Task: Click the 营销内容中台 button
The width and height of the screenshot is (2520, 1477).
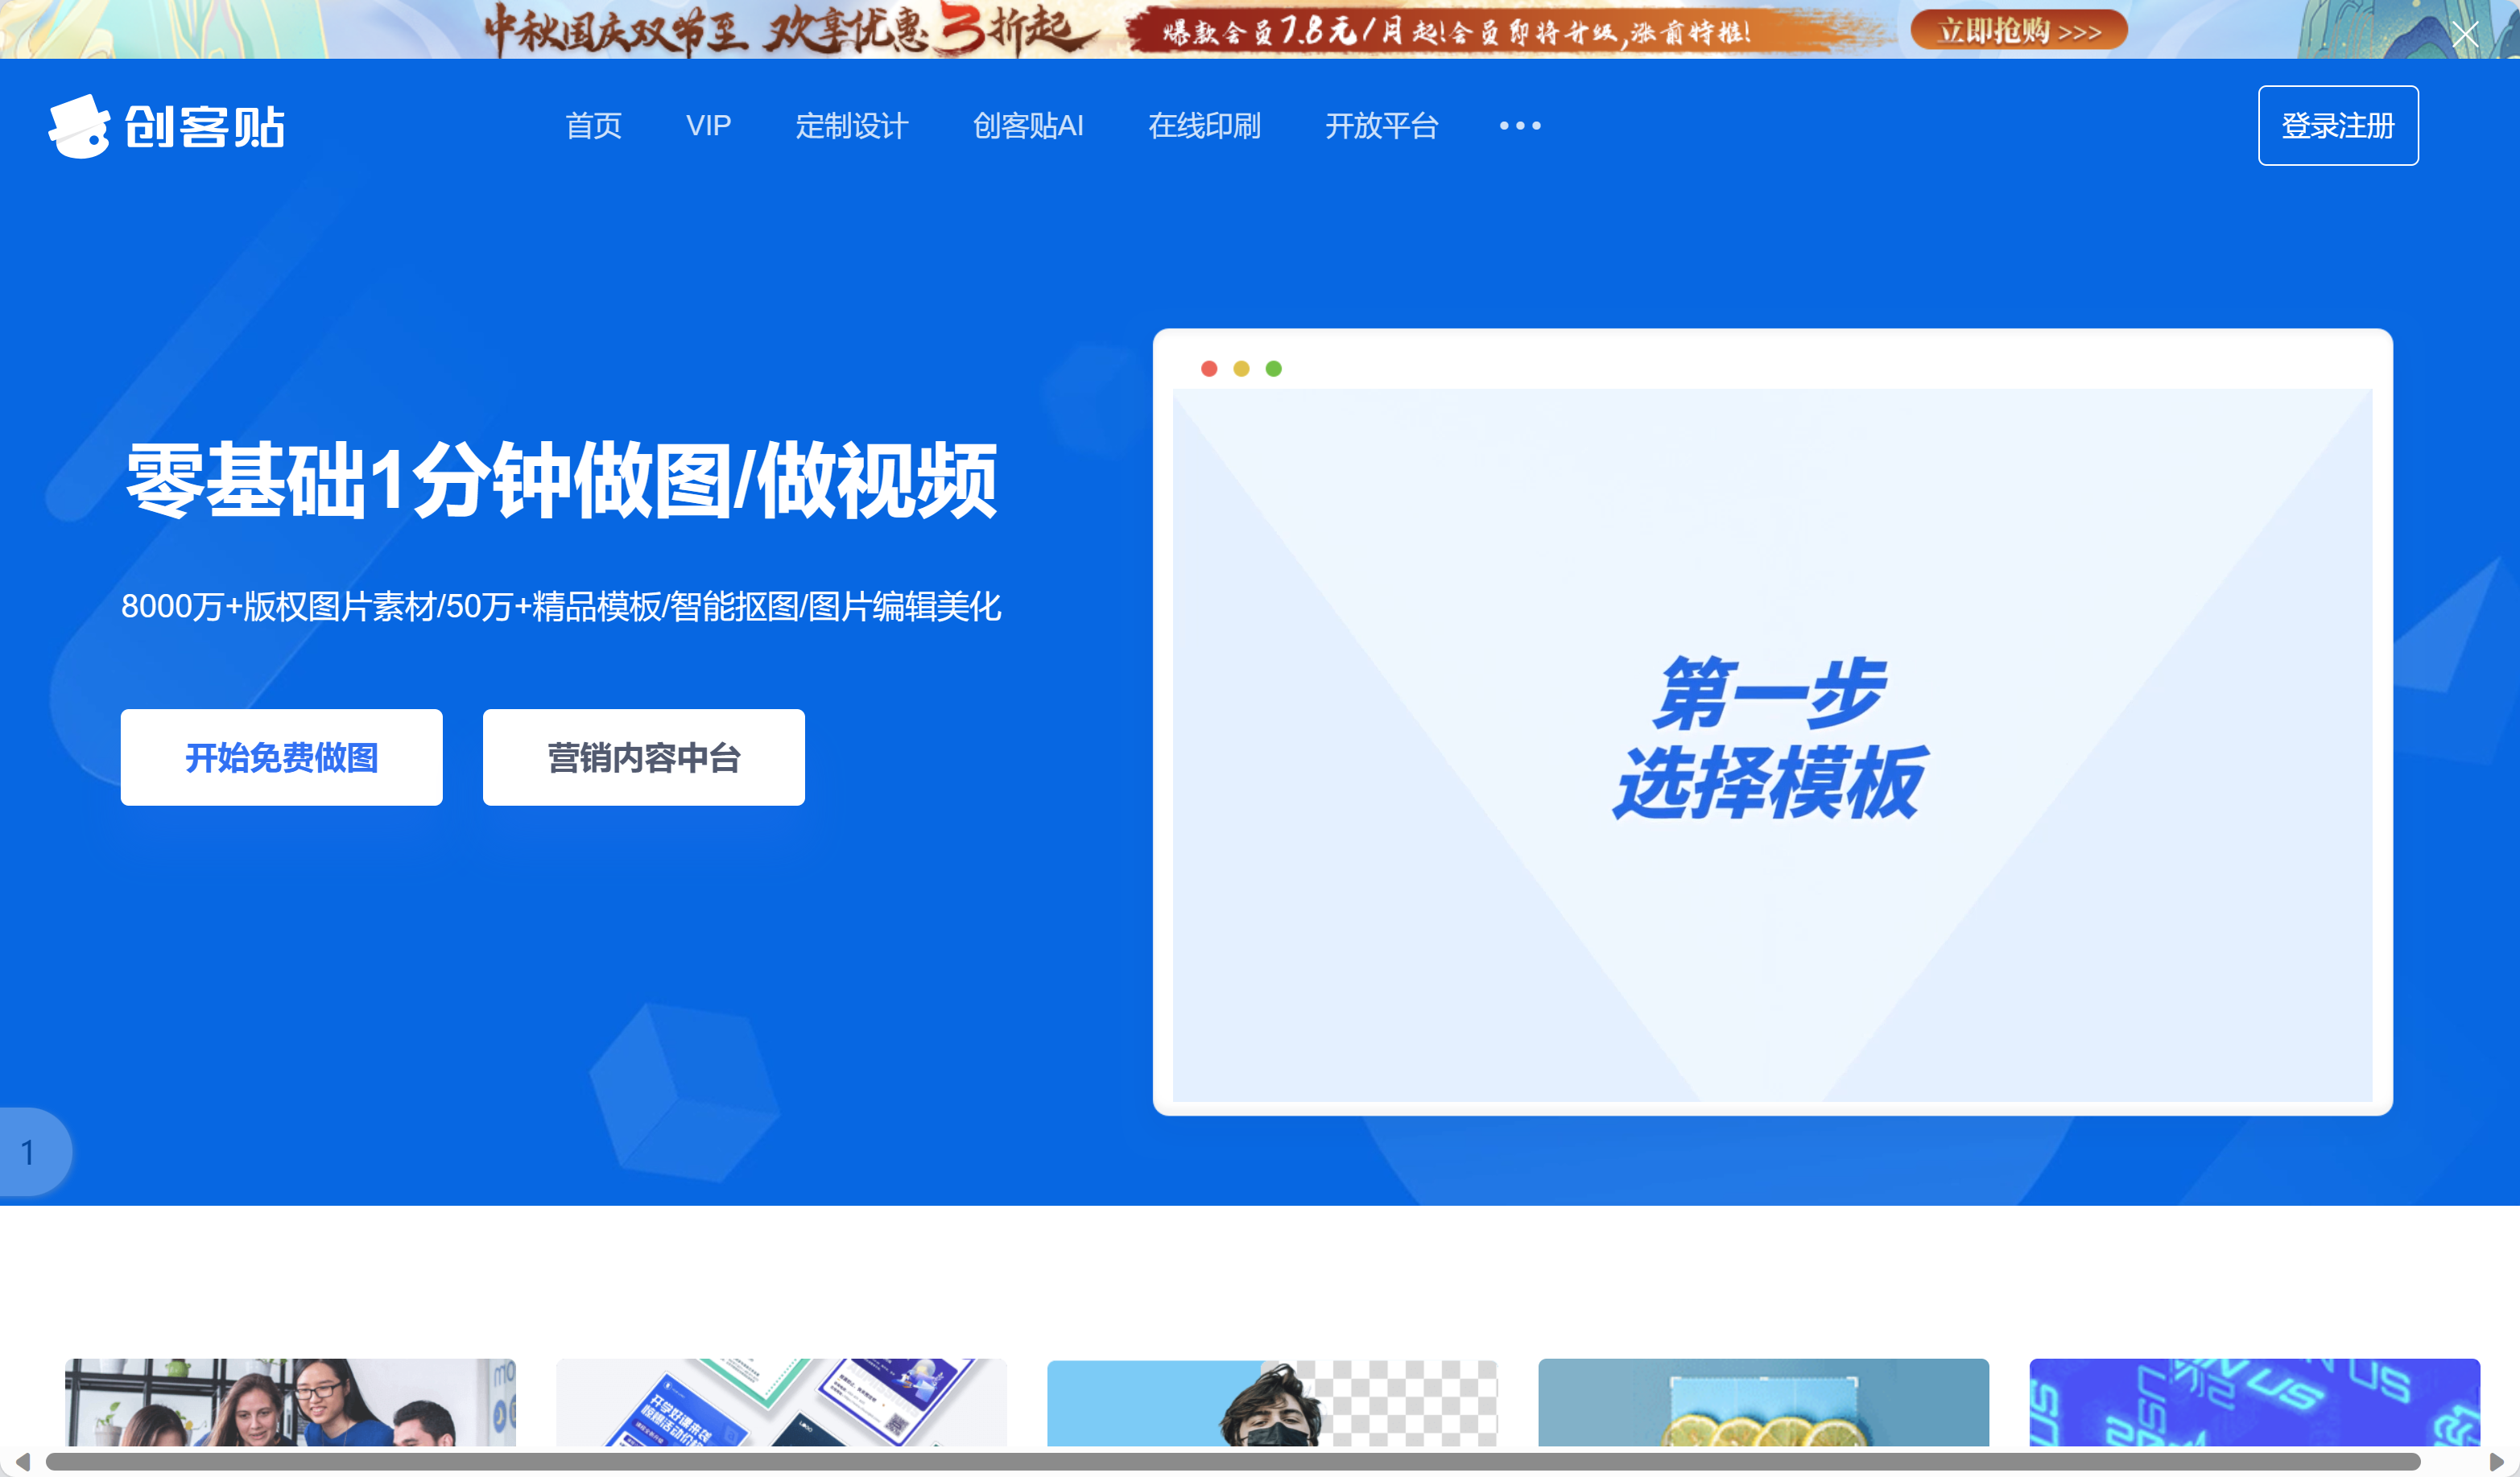Action: click(x=643, y=757)
